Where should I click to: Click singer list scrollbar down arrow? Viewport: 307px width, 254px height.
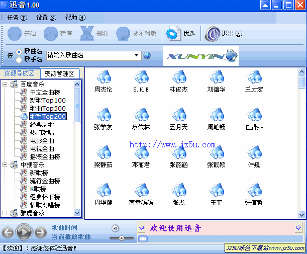tap(301, 215)
